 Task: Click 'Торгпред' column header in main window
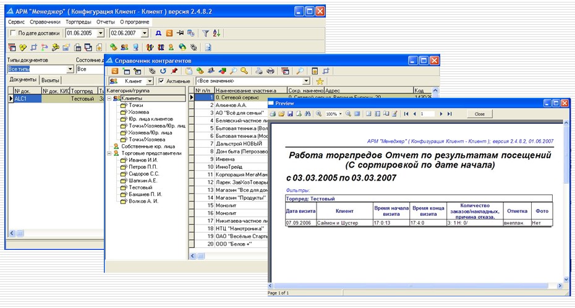83,90
